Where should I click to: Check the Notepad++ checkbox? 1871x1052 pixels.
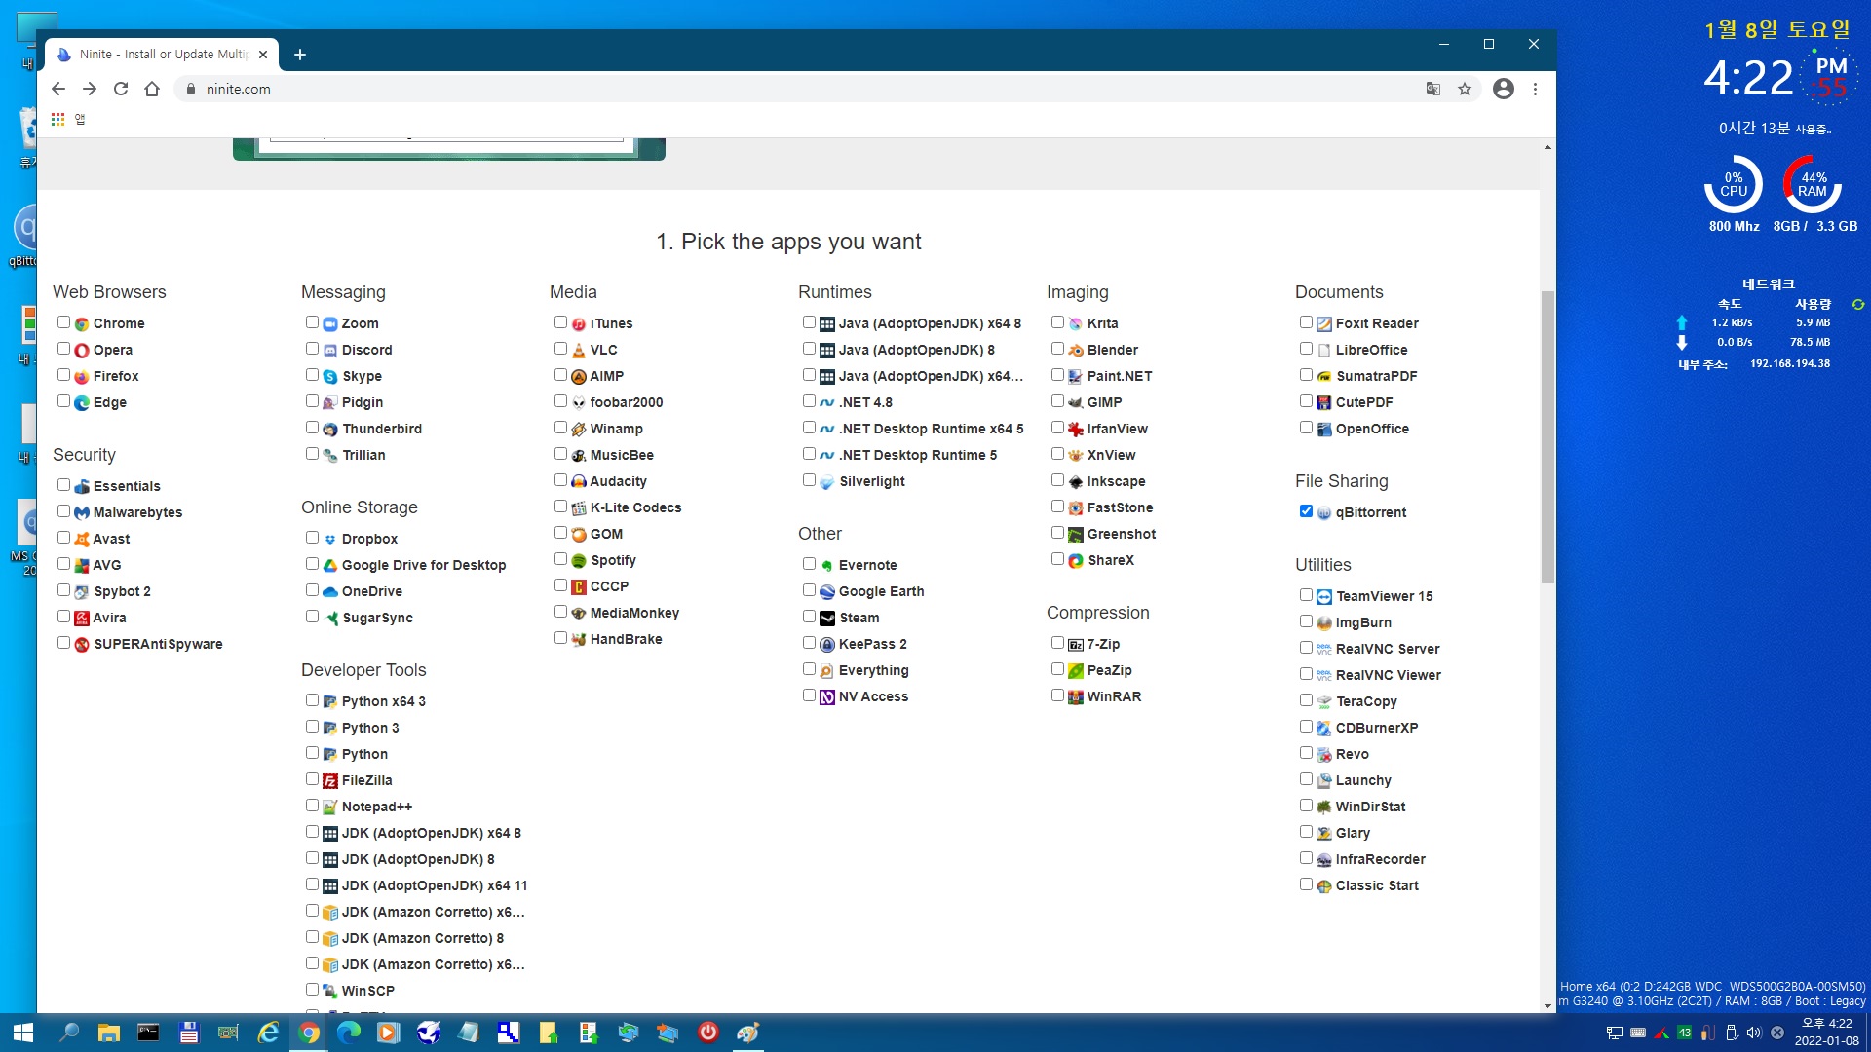click(312, 806)
